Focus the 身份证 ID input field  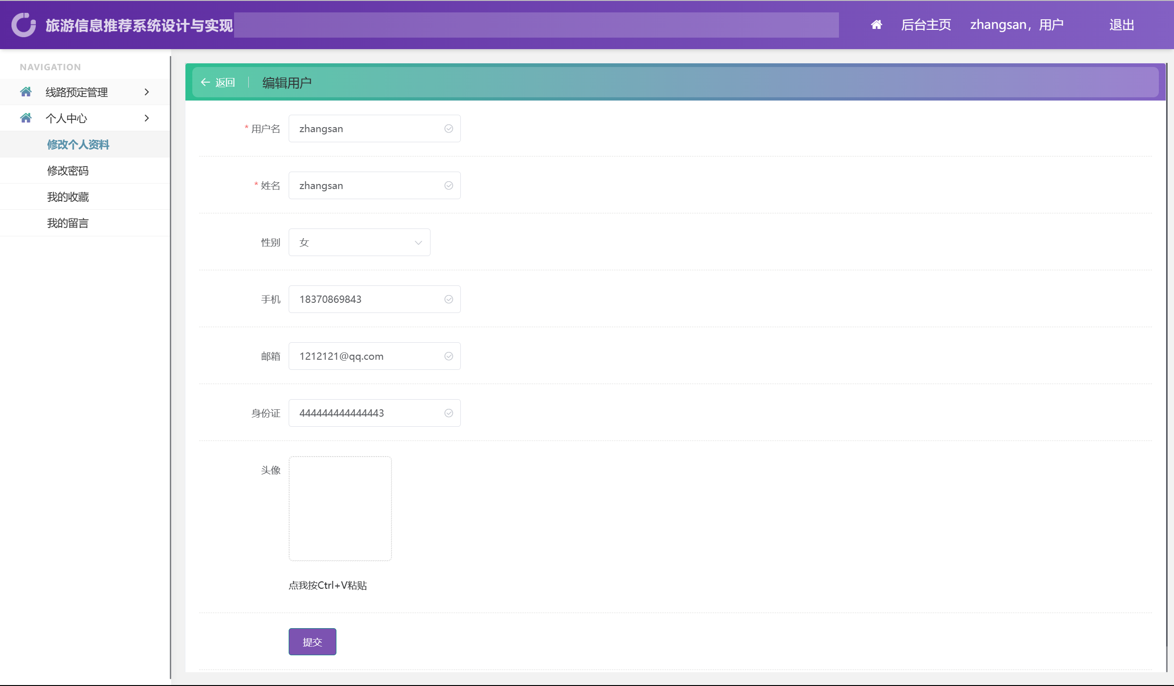coord(375,413)
